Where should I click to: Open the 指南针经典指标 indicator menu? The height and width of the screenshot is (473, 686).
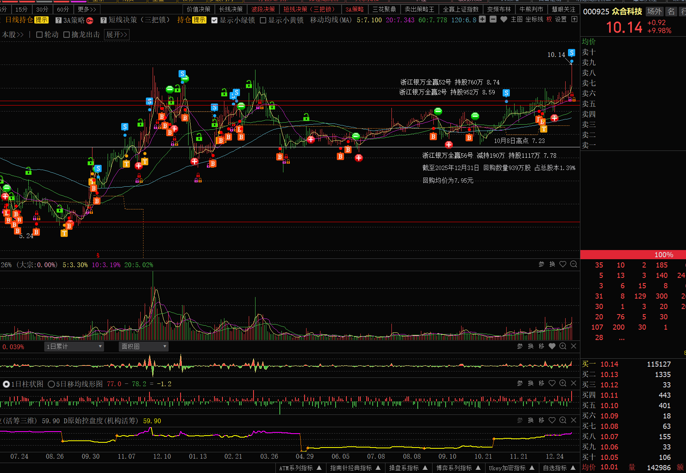[x=355, y=468]
